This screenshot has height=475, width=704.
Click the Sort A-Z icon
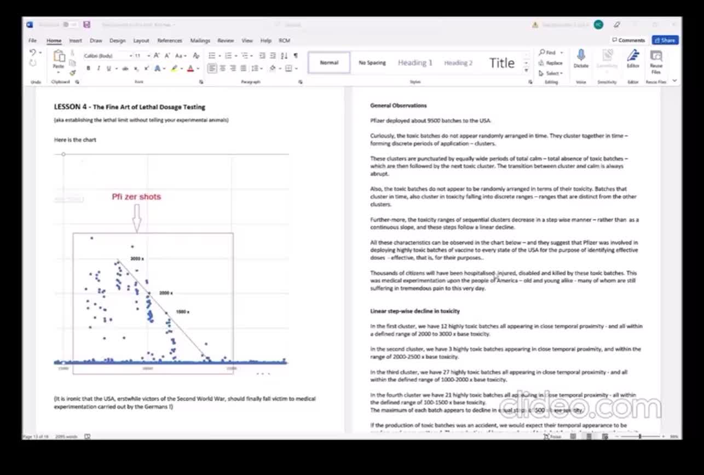(x=285, y=55)
